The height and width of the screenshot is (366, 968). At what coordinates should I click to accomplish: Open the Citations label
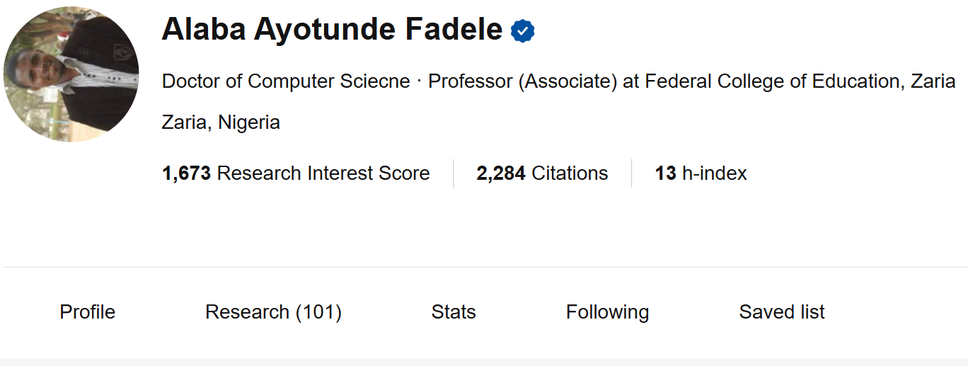[570, 173]
